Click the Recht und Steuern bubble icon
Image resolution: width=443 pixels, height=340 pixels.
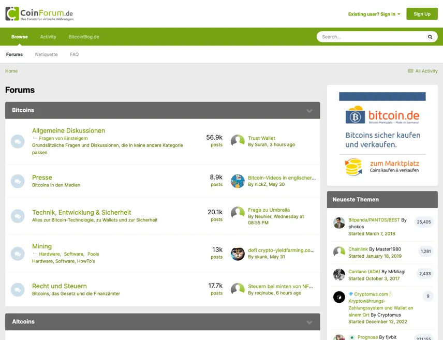click(18, 290)
